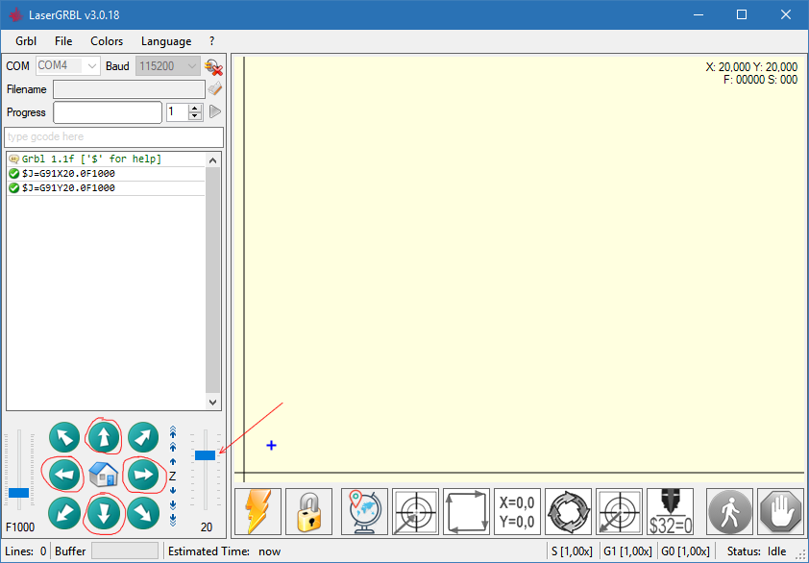Open the Baud rate dropdown
This screenshot has height=563, width=809.
tap(192, 66)
